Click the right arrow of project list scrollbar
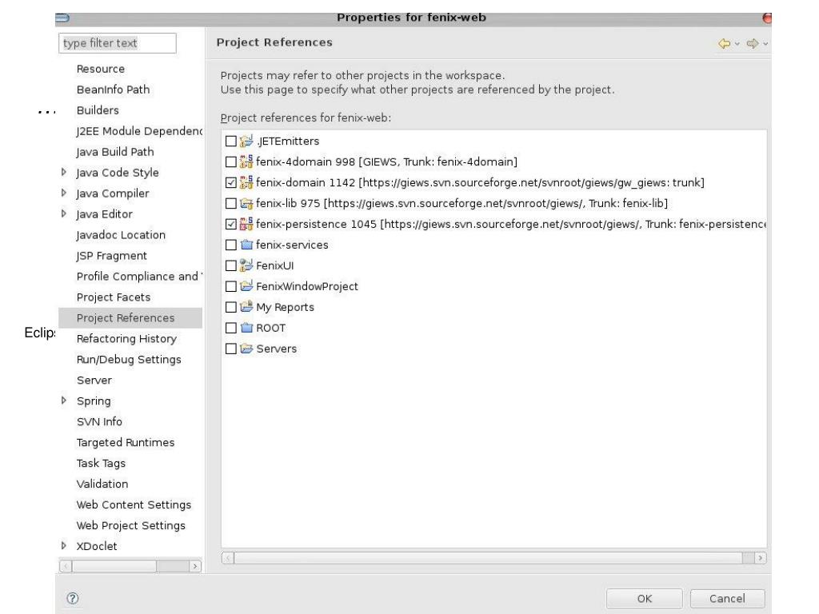Viewport: 819px width, 614px height. (761, 558)
